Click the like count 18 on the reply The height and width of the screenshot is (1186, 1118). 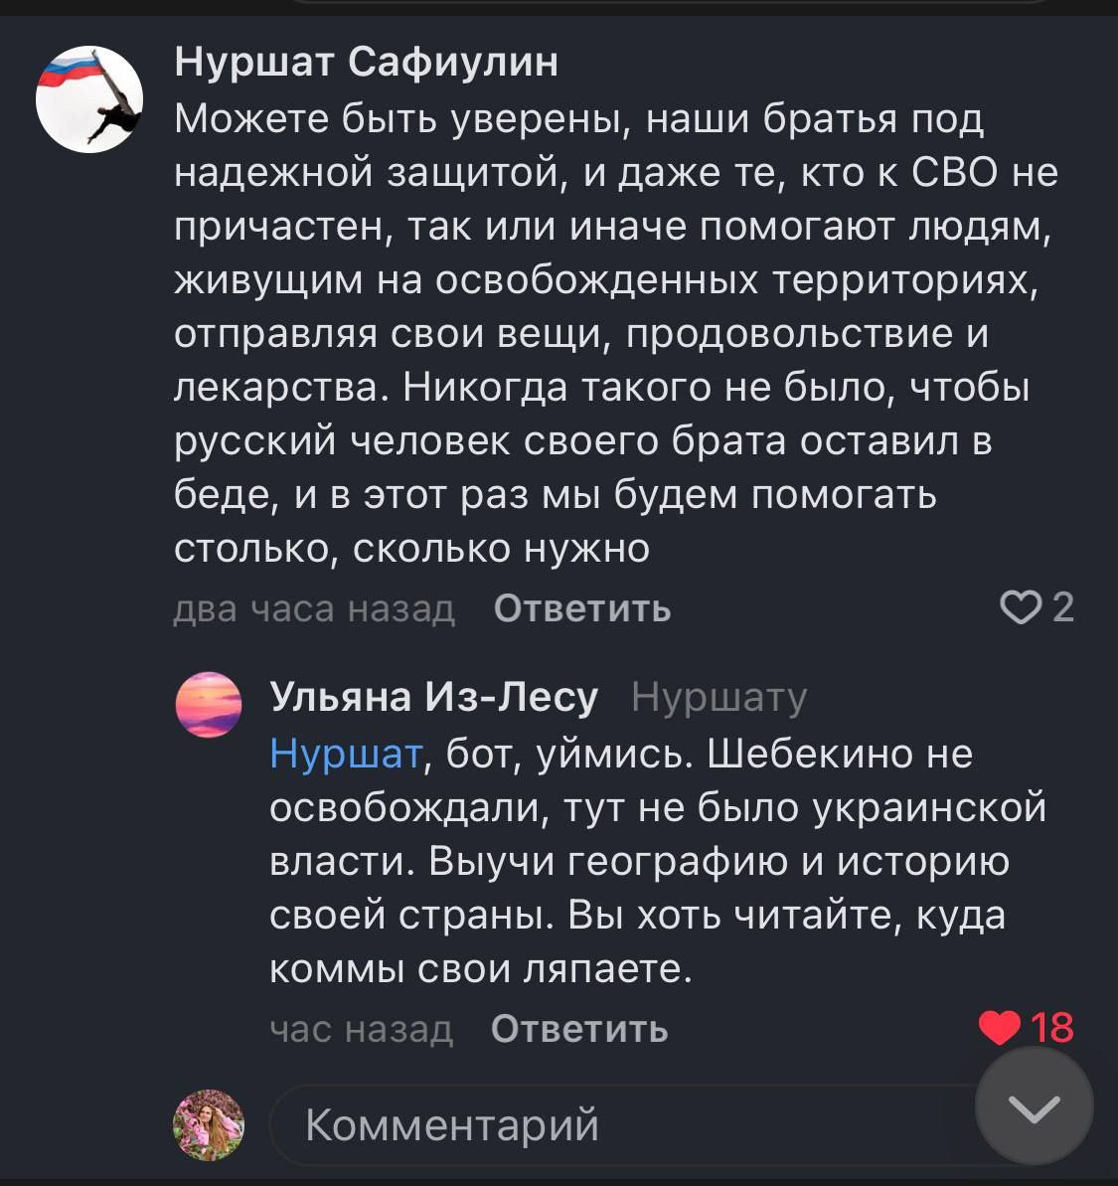(1051, 1027)
